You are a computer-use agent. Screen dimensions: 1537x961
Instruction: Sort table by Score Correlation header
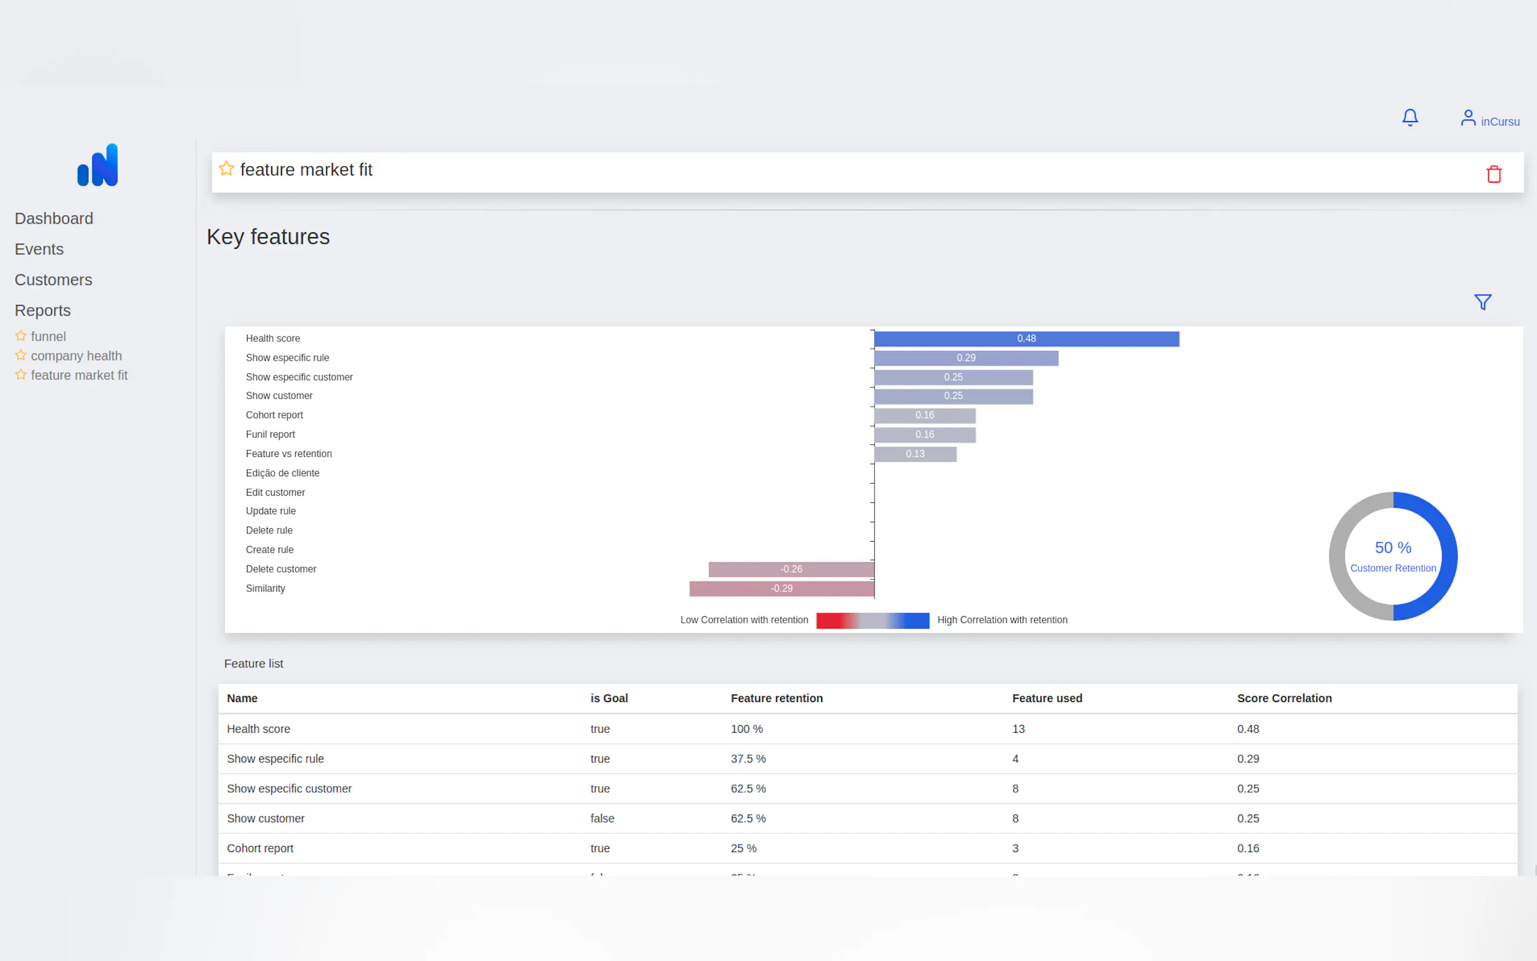[x=1283, y=698]
